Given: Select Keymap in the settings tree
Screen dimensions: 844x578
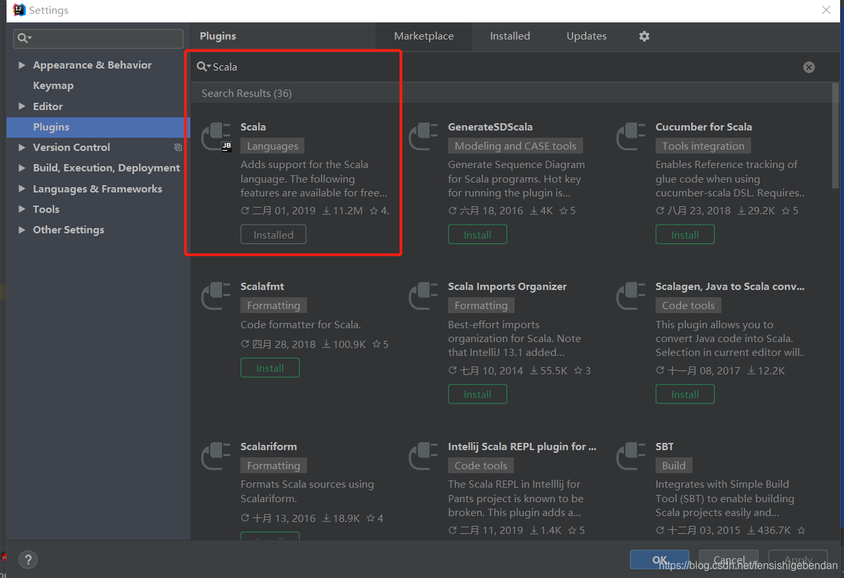Looking at the screenshot, I should 53,86.
